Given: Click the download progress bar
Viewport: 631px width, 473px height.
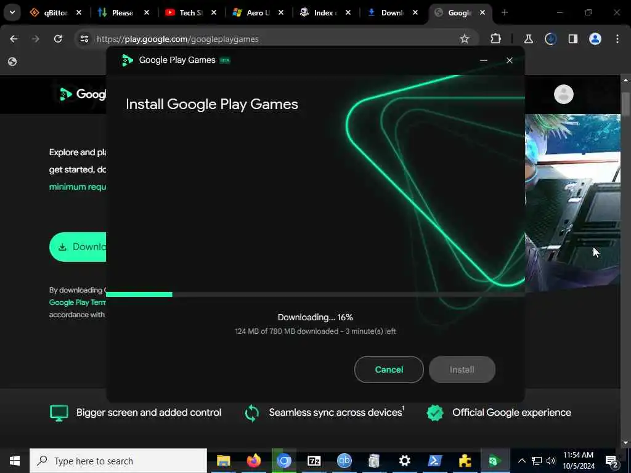Looking at the screenshot, I should pos(315,294).
